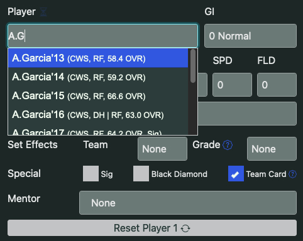Uncheck the Team Card checkbox
Image resolution: width=303 pixels, height=241 pixels.
click(236, 174)
